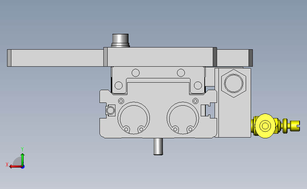
Task: Pick the cylindrical pin on top of the plate
Action: pos(120,40)
